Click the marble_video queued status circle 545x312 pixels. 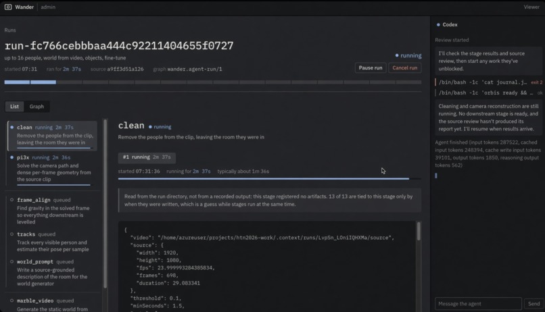click(x=11, y=301)
